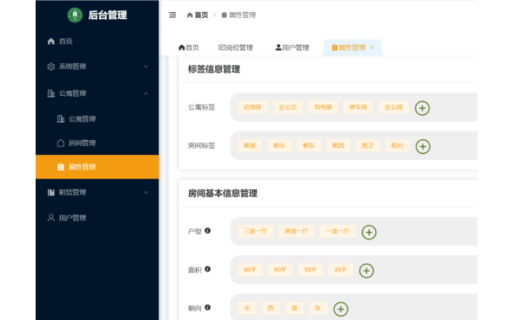Click 属性管理 in the breadcrumb
Screen dimensions: 513x320
pos(239,15)
